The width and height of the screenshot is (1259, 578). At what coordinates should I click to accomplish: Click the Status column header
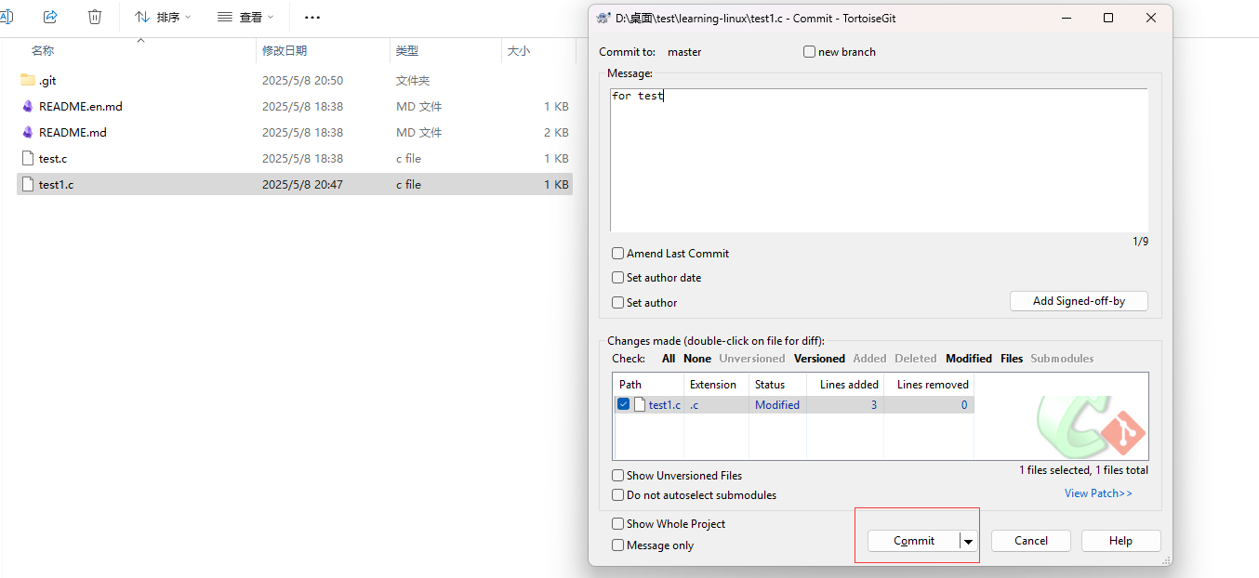pyautogui.click(x=777, y=385)
